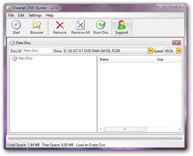Close the Cheetah DVD Burner window
Screen dimensions: 193x156
[178, 6]
